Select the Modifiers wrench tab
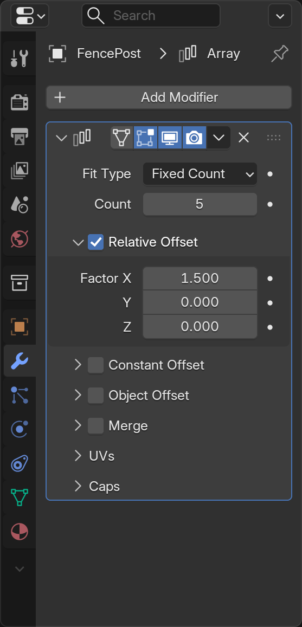The height and width of the screenshot is (627, 302). 19,361
